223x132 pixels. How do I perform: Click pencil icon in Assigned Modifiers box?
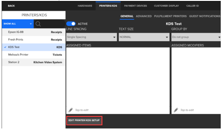(176, 110)
